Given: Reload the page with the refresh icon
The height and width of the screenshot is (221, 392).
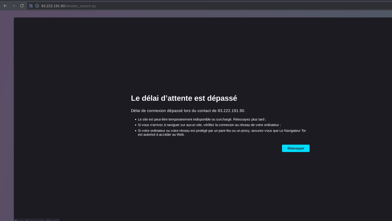Looking at the screenshot, I should [22, 6].
